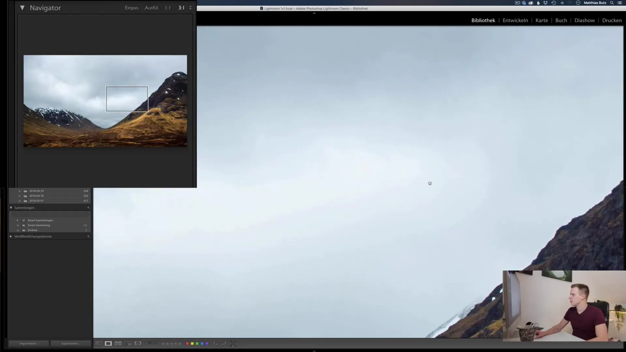Click the Veröffentlichungsdienste plus icon

(x=88, y=236)
